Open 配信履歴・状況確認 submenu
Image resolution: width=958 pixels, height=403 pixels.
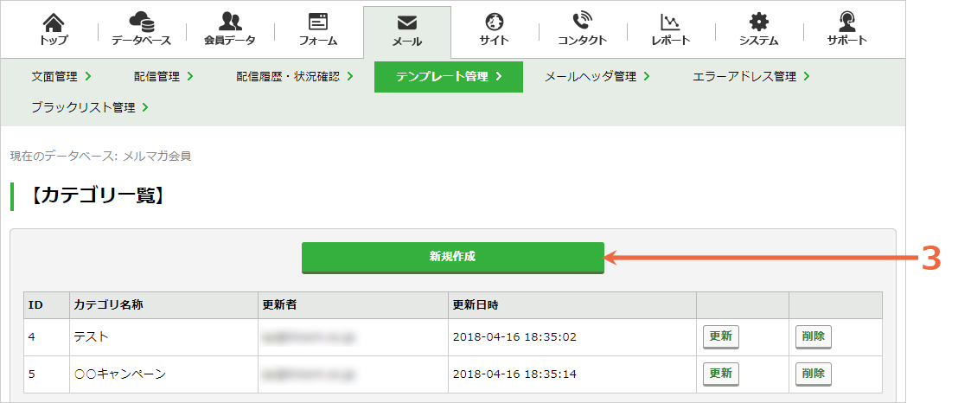(295, 76)
